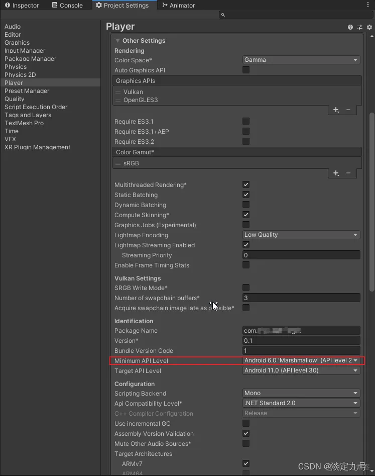Open the Animator tab
375x476 pixels.
click(x=179, y=5)
